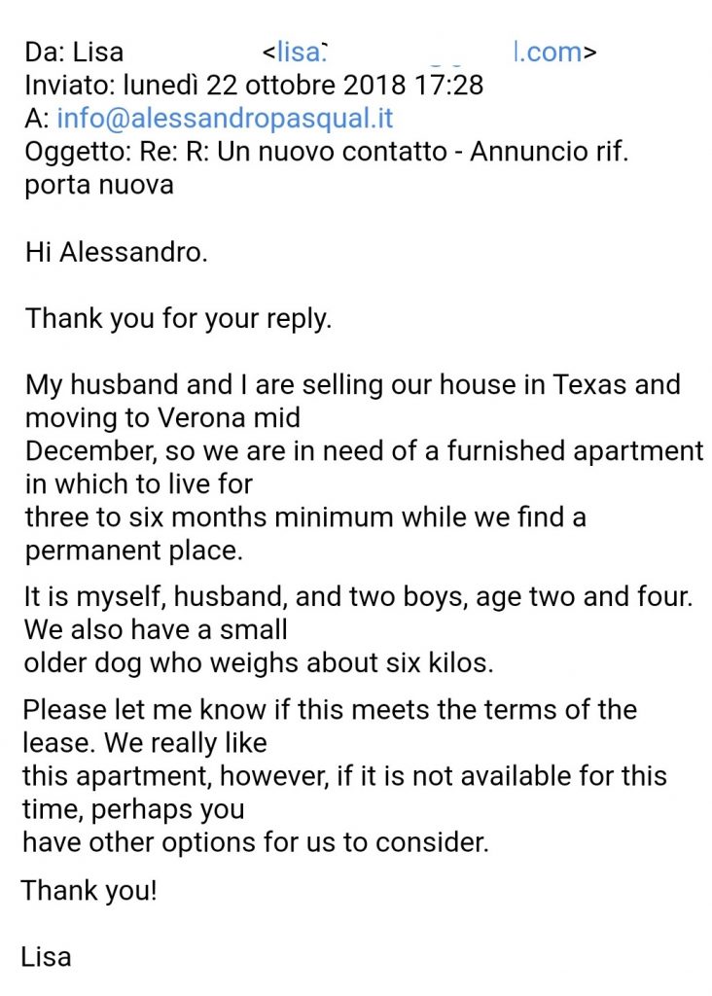Click the words 'porta nuova' in the subject
Image resolution: width=712 pixels, height=996 pixels.
coord(99,185)
